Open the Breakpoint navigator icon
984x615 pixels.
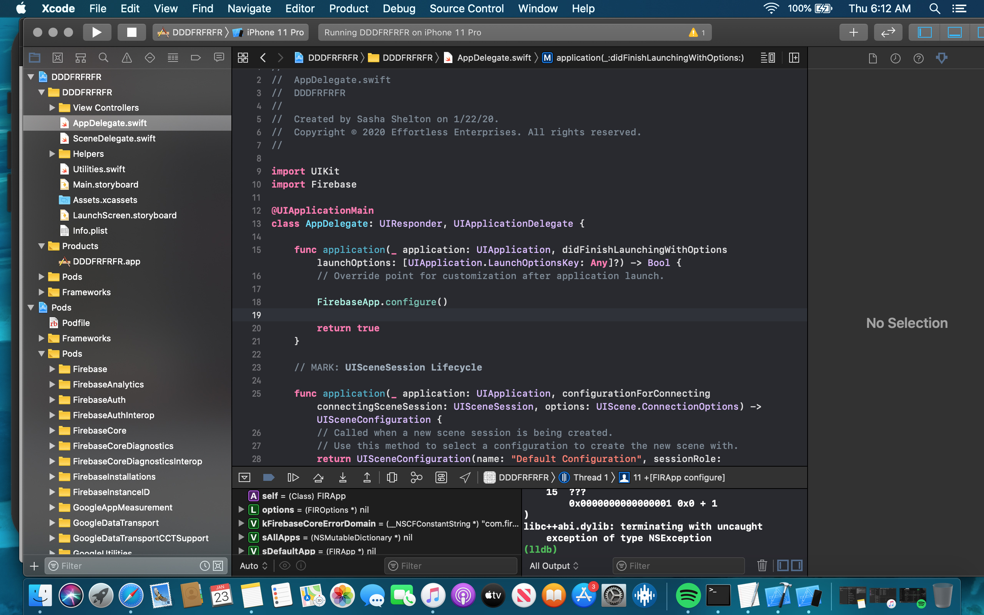(196, 58)
